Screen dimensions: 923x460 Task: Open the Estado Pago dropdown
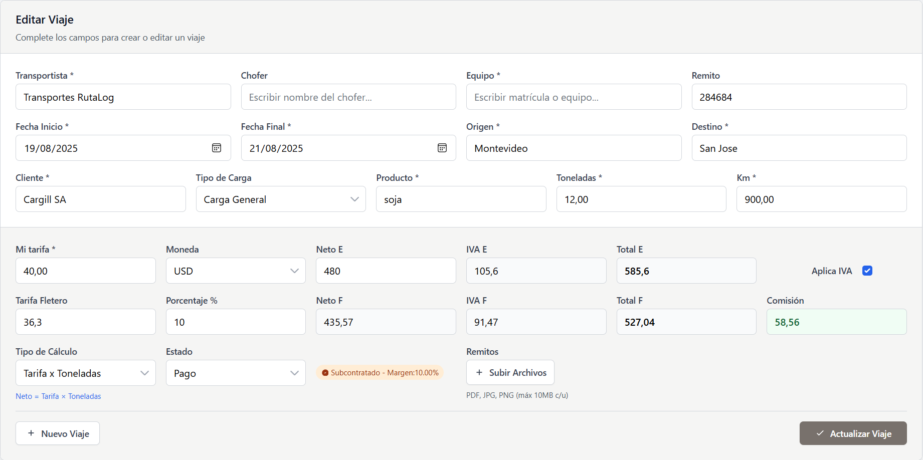click(236, 373)
